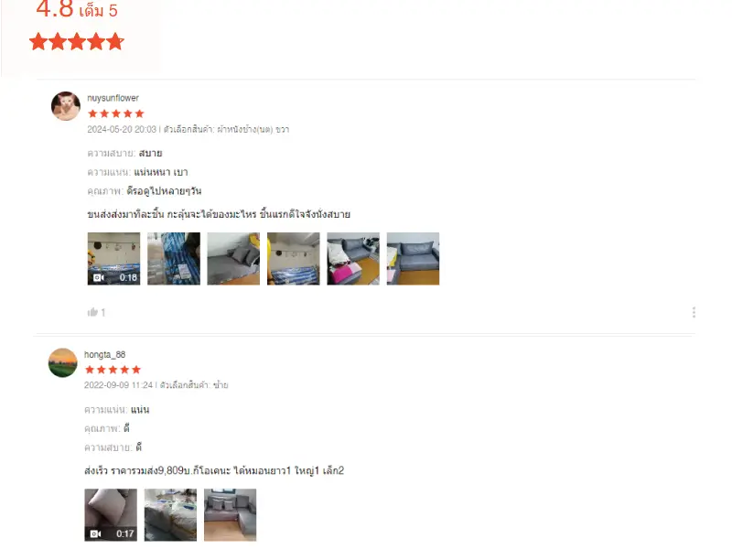The height and width of the screenshot is (549, 732).
Task: Click the nuysunflower username link
Action: point(113,98)
